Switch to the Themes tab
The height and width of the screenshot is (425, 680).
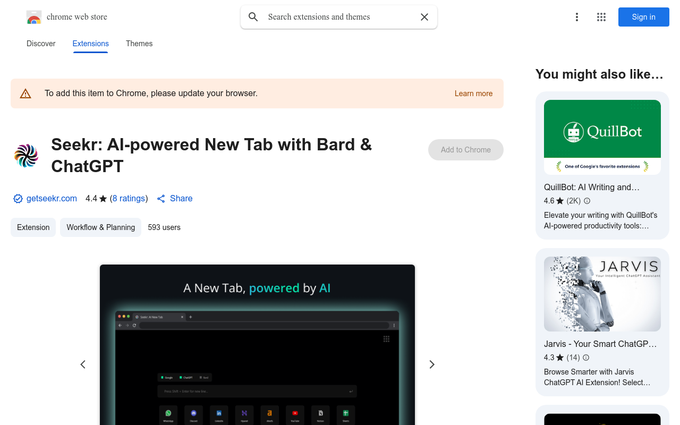coord(139,44)
